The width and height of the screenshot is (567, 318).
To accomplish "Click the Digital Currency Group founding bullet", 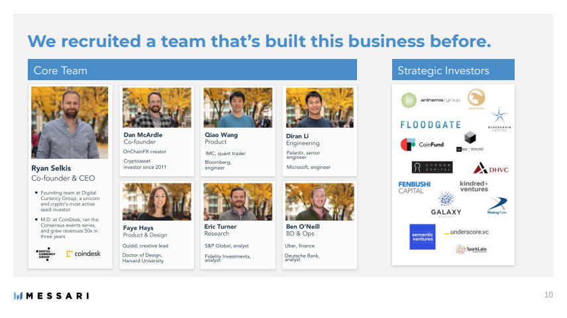I will coord(70,201).
